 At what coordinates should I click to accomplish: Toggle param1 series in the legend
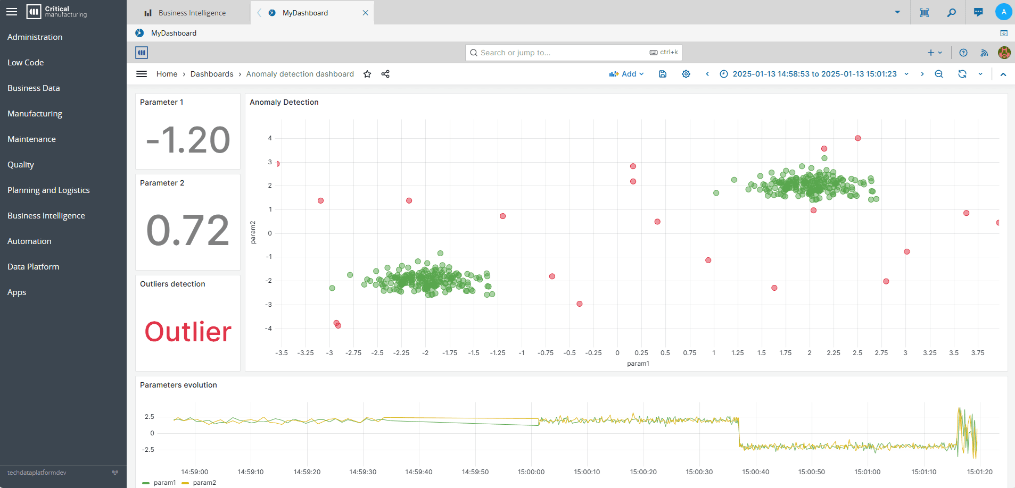pyautogui.click(x=164, y=483)
